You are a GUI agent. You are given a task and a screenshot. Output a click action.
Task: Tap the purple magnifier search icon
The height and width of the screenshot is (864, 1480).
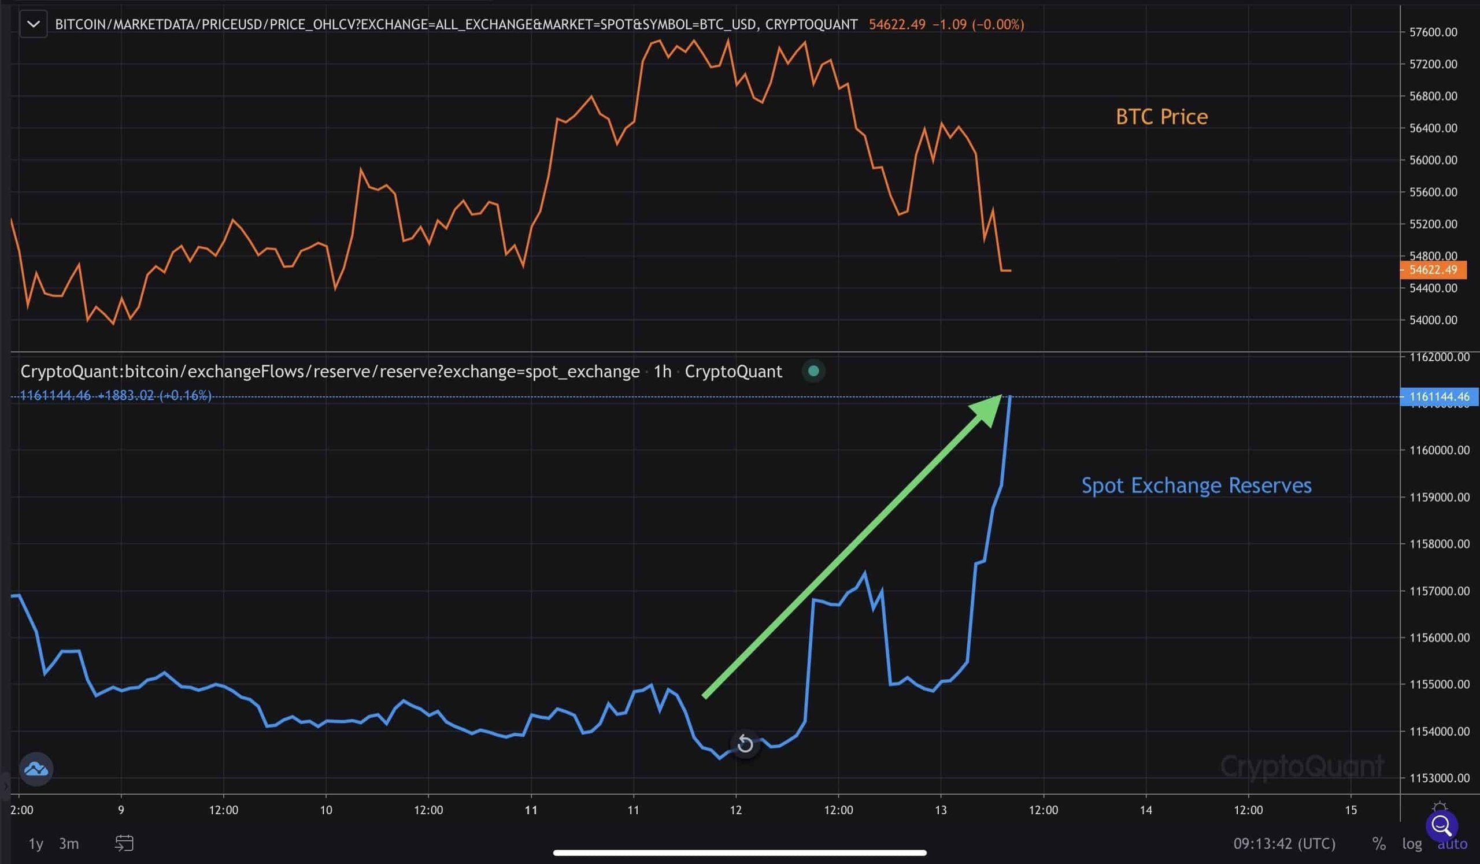1441,825
